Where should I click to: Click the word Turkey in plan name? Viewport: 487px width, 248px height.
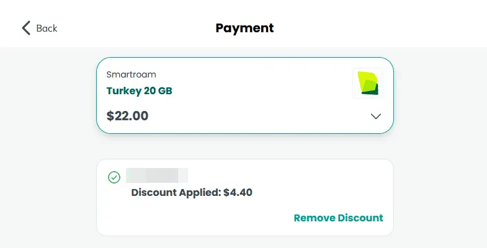[x=123, y=91]
